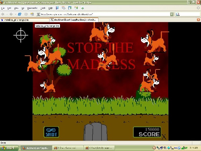Click the greyed Stop loading icon
Screen dimensions: 201x151
tap(26, 14)
